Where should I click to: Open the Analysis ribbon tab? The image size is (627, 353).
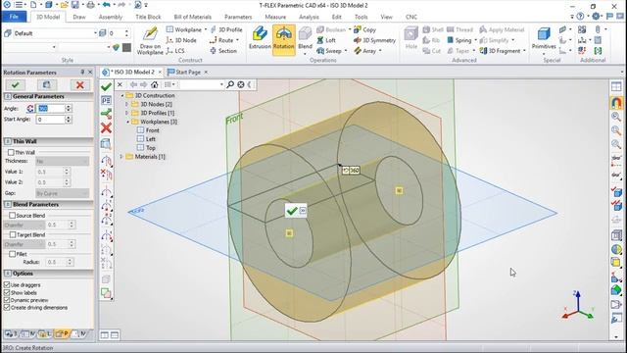pos(310,17)
